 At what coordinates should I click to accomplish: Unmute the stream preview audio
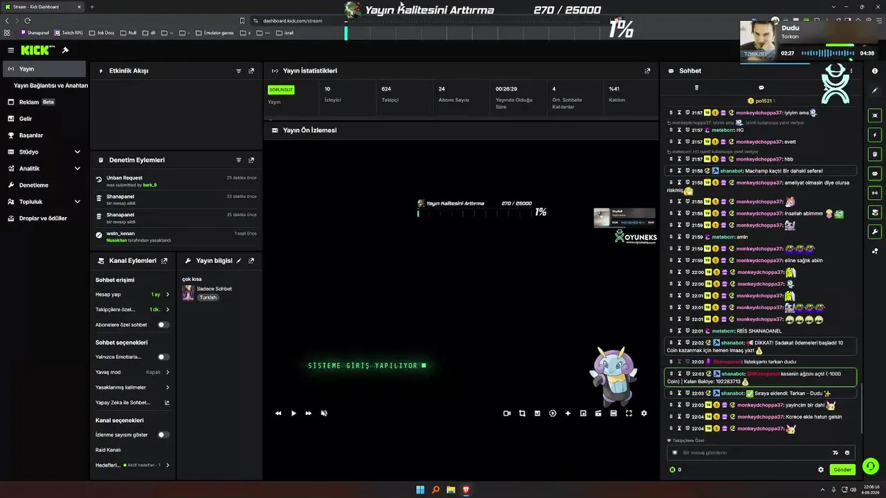click(x=324, y=413)
